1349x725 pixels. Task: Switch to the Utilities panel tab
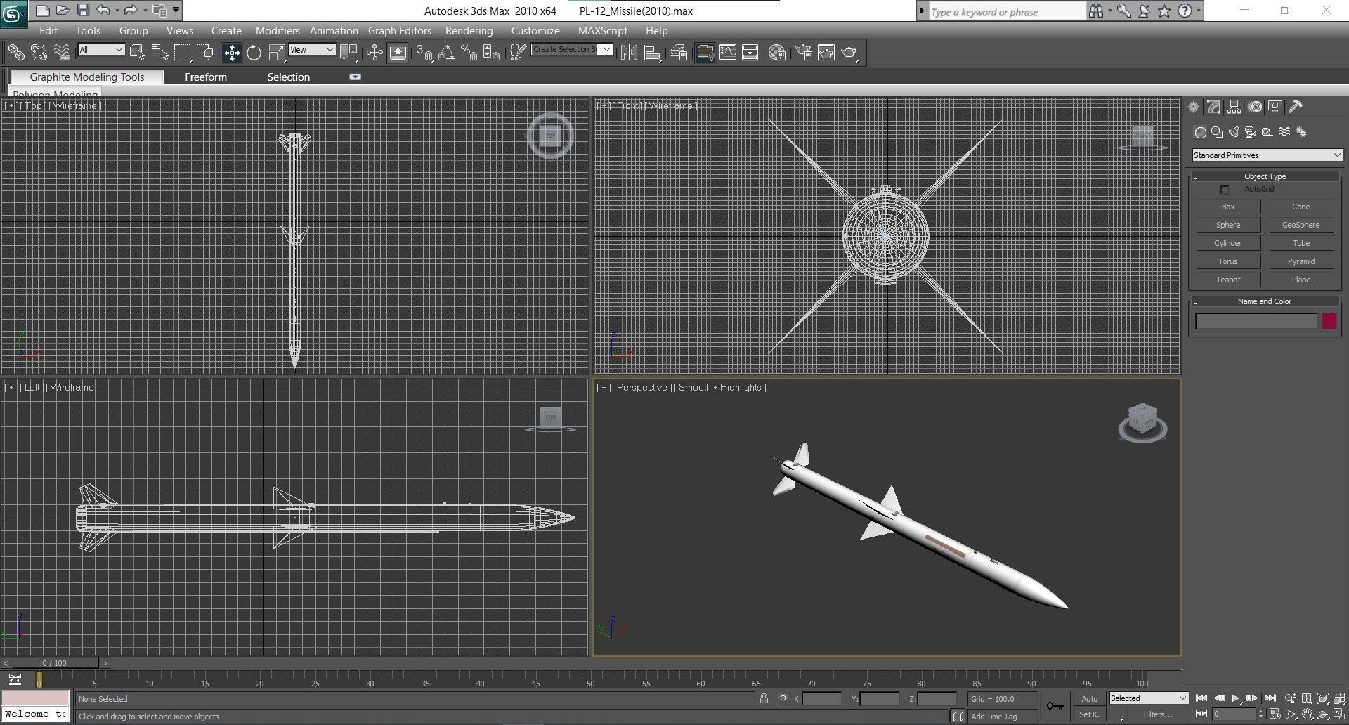pos(1296,107)
